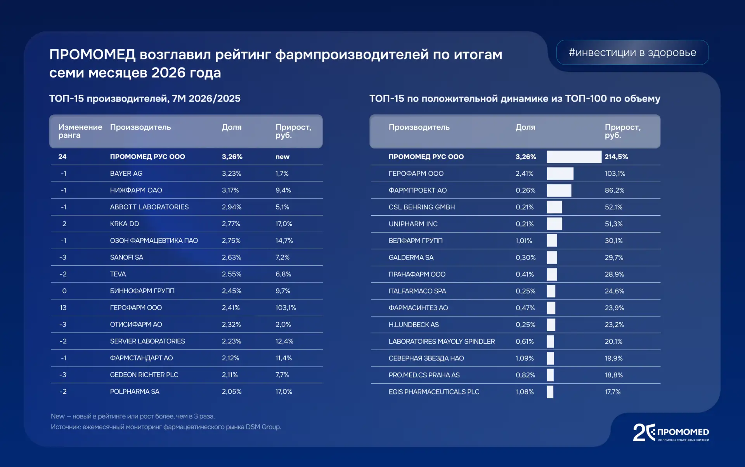Click the growth bar next to ГЕРОФАРМ 103,1%
The width and height of the screenshot is (745, 467).
[x=560, y=173]
